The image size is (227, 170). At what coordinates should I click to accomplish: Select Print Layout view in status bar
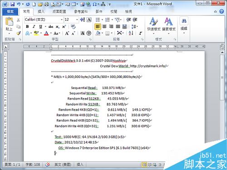[x=144, y=165]
